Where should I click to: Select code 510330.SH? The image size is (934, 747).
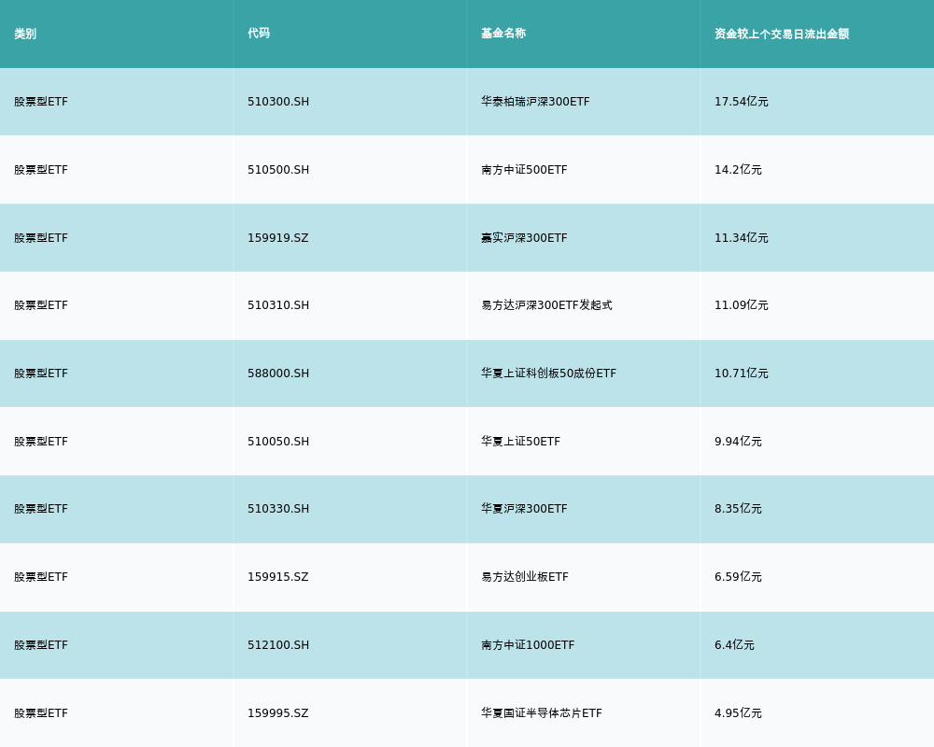278,509
